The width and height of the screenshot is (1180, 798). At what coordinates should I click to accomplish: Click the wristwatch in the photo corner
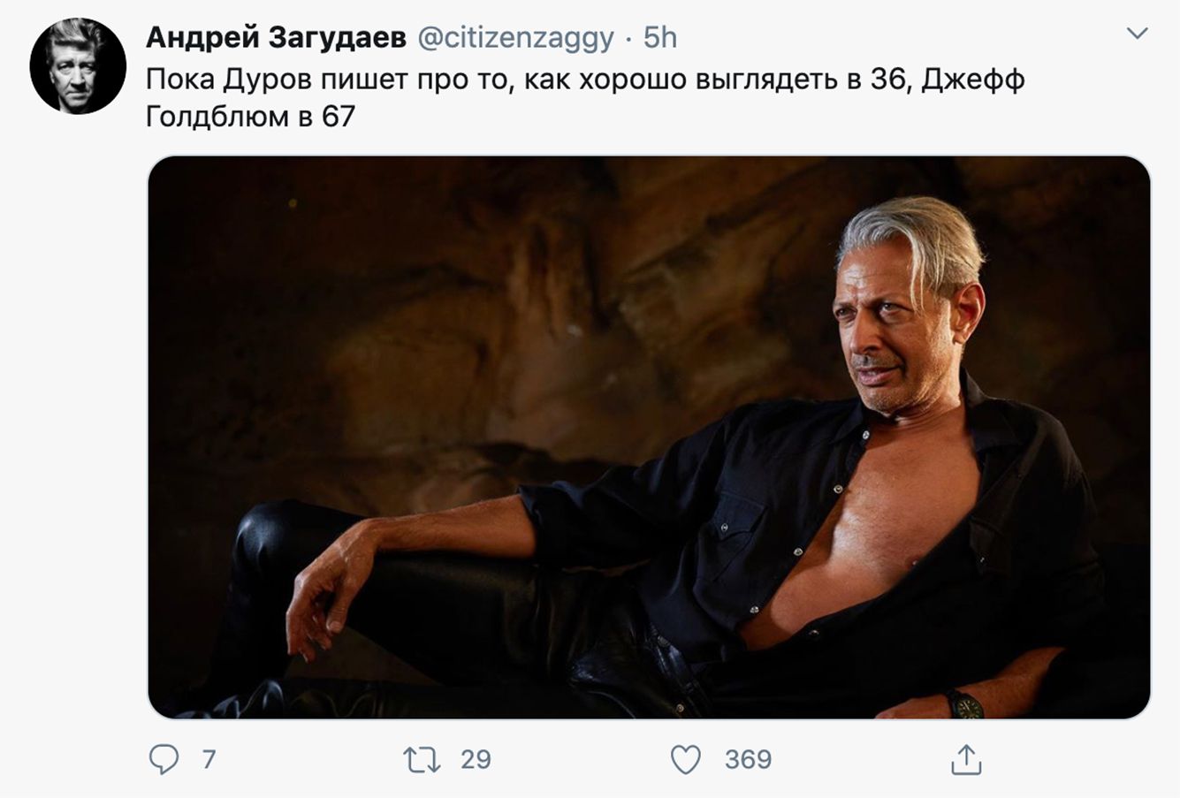[x=964, y=704]
